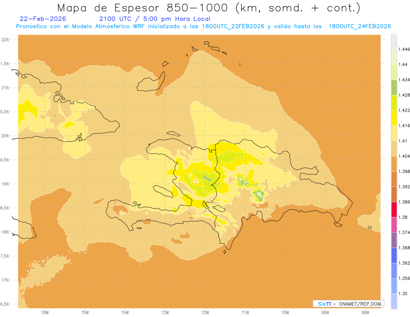Viewport: 410px width, 317px height.
Task: Click the '1.392' color scale value
Action: (405, 187)
